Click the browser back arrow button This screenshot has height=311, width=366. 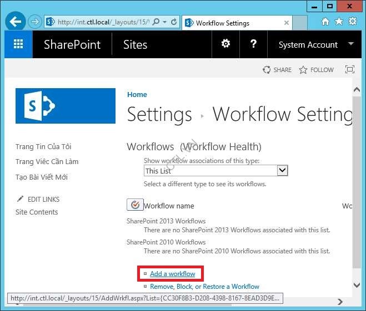16,22
